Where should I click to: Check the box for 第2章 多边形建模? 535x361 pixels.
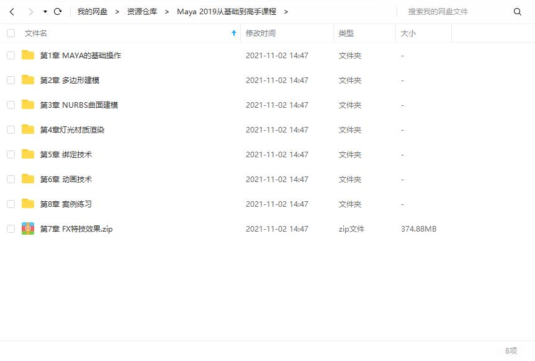(11, 80)
